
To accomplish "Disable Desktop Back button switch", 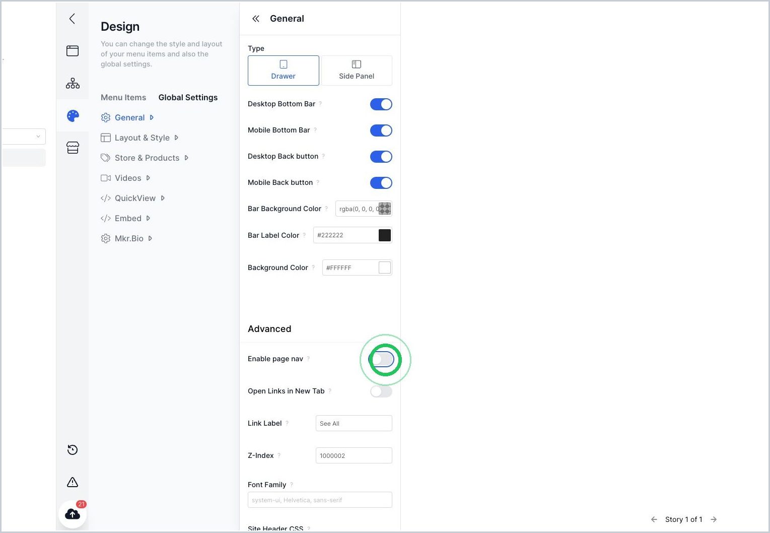I will tap(381, 157).
